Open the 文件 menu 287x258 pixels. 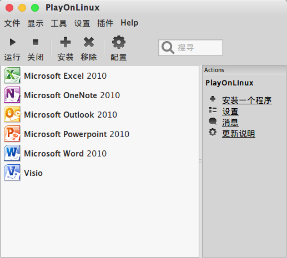(x=12, y=23)
